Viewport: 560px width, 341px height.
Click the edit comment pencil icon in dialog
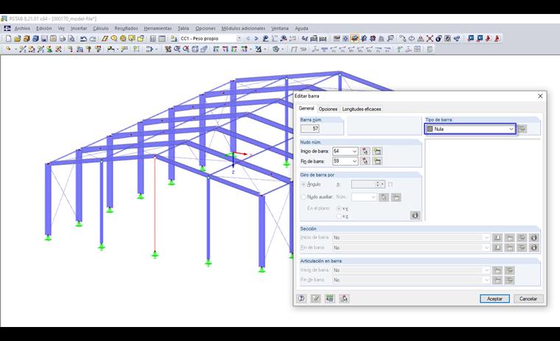click(x=315, y=298)
